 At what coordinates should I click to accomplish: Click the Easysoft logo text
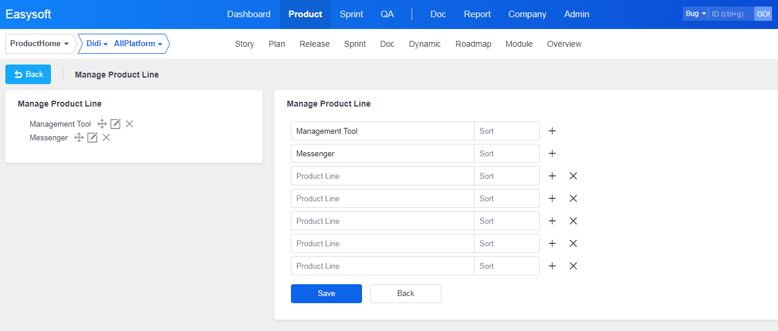click(28, 14)
